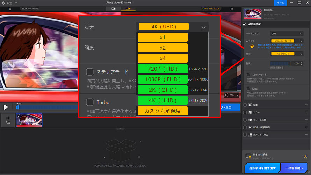Viewport: 311px width, 175px height.
Task: Tick the フレーム補間 checkbox
Action: pos(245,120)
